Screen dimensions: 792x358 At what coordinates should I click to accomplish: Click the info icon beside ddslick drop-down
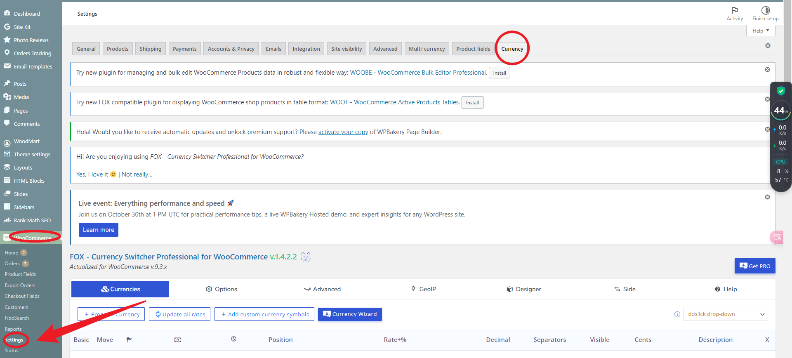(677, 314)
